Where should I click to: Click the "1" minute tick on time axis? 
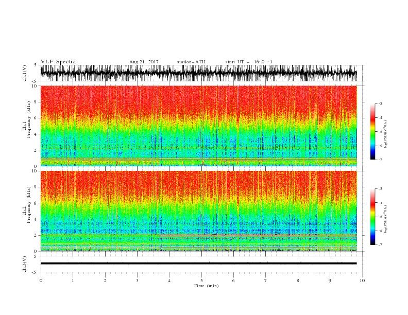pos(73,281)
